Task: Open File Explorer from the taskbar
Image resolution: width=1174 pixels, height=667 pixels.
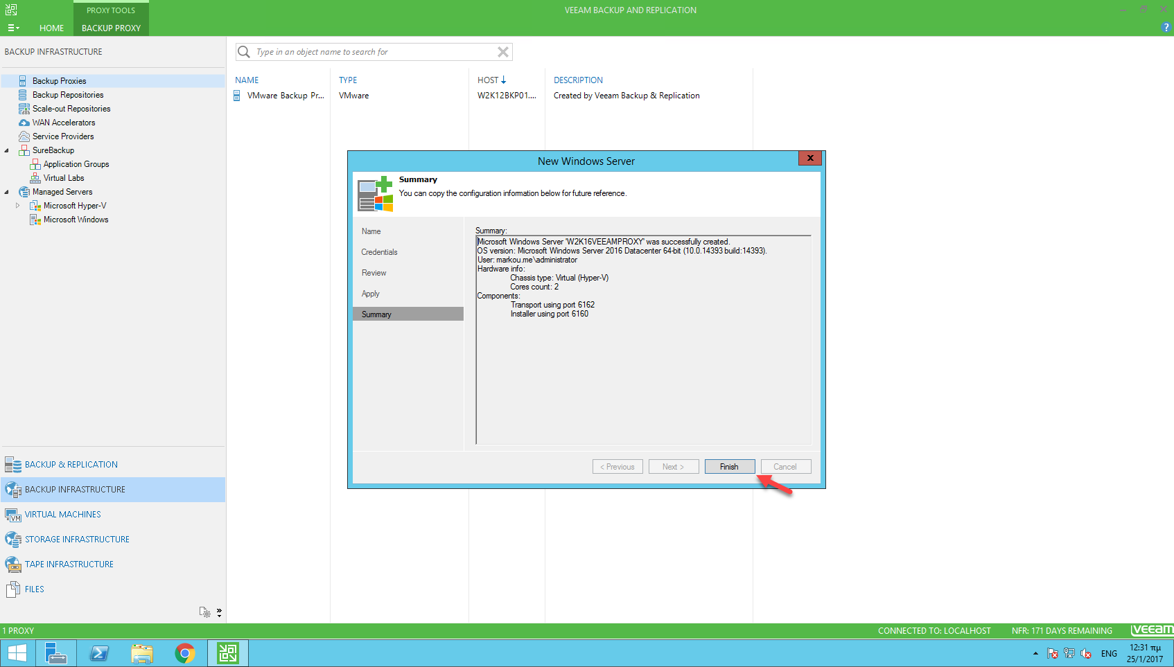Action: 142,653
